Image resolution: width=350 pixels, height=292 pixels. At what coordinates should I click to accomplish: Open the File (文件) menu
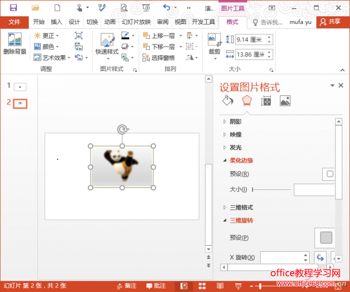(x=14, y=22)
